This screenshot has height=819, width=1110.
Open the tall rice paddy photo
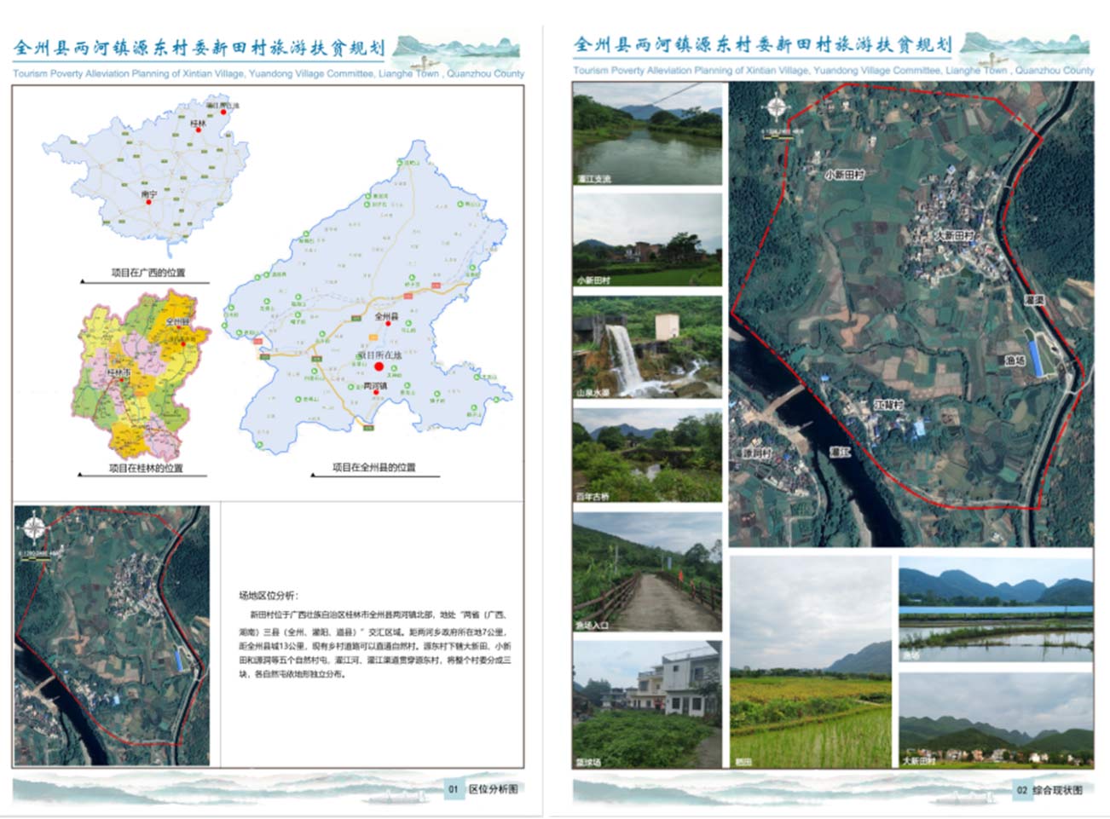pos(811,662)
